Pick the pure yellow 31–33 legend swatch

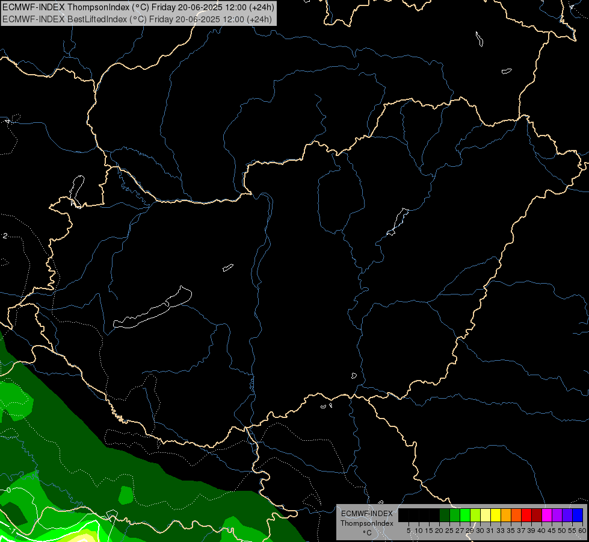[x=496, y=515]
